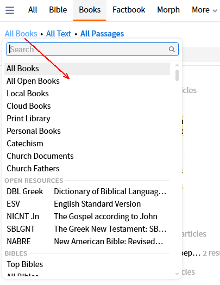The height and width of the screenshot is (285, 220).
Task: Click the dropdown list scrollbar thumb
Action: click(x=177, y=75)
